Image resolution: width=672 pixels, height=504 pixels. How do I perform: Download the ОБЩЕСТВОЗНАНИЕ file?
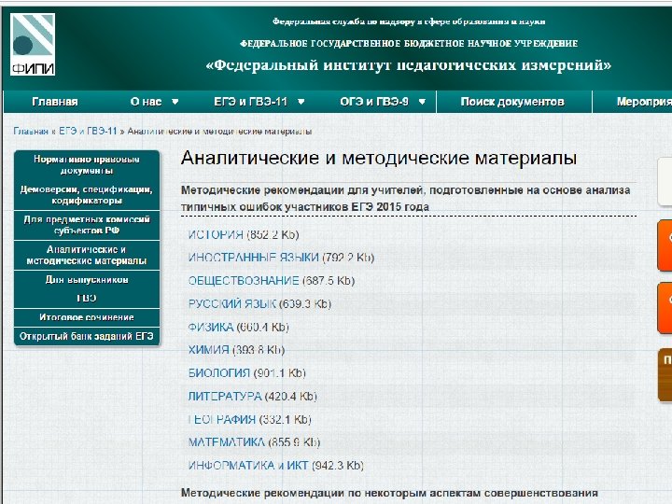pyautogui.click(x=244, y=281)
